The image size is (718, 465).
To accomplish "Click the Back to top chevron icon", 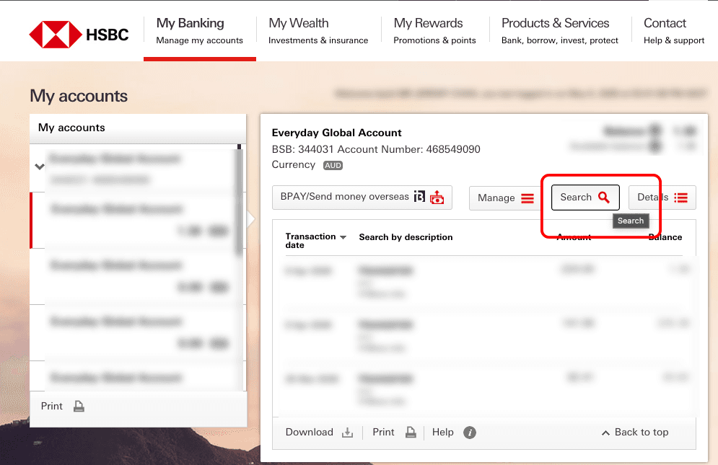I will [605, 433].
